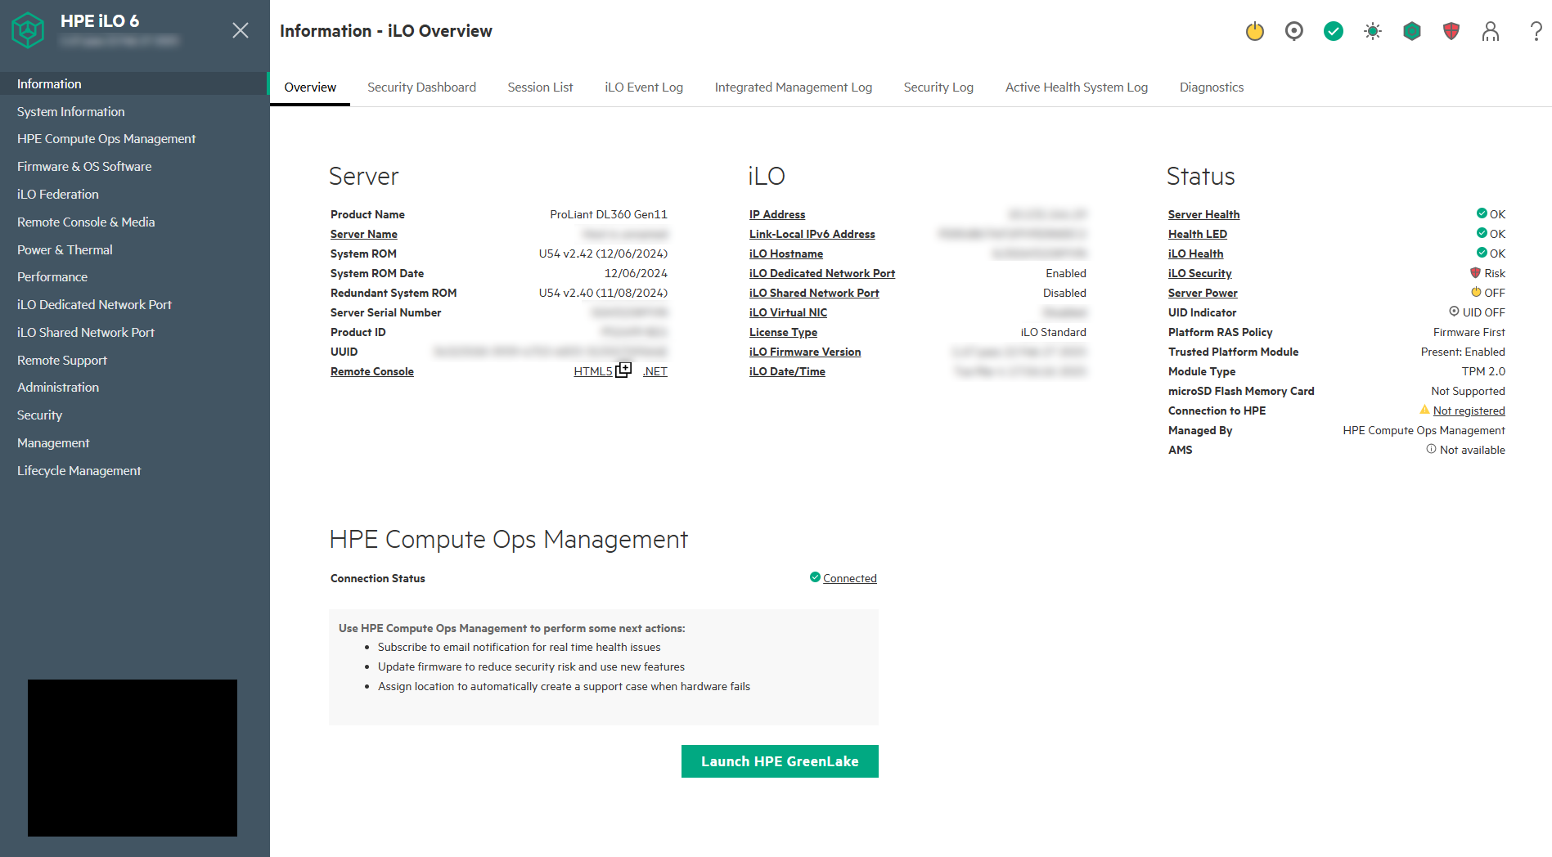Image resolution: width=1552 pixels, height=857 pixels.
Task: Click the Connection to HPE warning triangle icon
Action: coord(1424,410)
